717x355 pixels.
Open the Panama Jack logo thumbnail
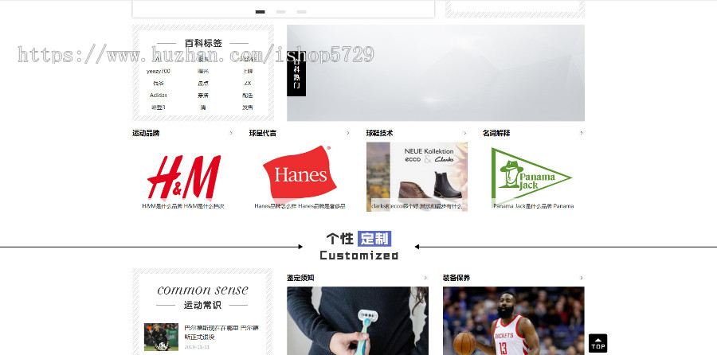[x=534, y=177]
